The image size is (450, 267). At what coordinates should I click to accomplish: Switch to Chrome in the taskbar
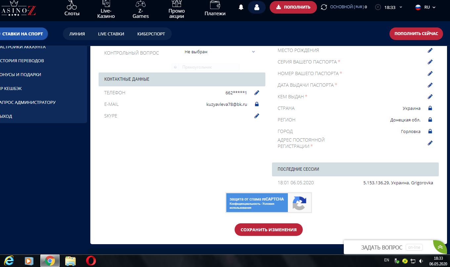click(50, 261)
